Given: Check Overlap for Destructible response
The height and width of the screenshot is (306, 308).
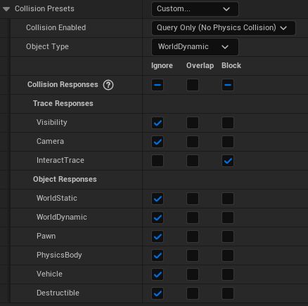Looking at the screenshot, I should tap(193, 293).
